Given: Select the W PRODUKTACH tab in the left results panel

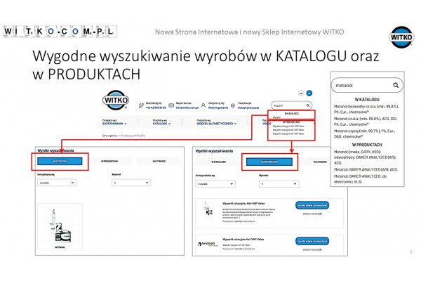Looking at the screenshot, I should click(109, 161).
